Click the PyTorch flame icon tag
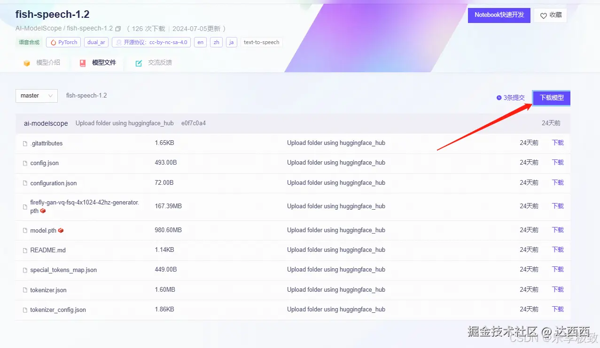This screenshot has width=600, height=348. 54,42
